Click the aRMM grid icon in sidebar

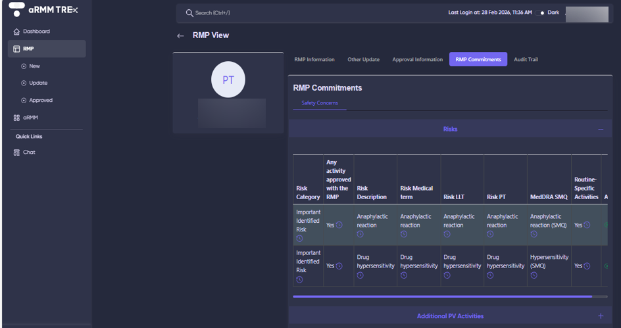point(16,118)
